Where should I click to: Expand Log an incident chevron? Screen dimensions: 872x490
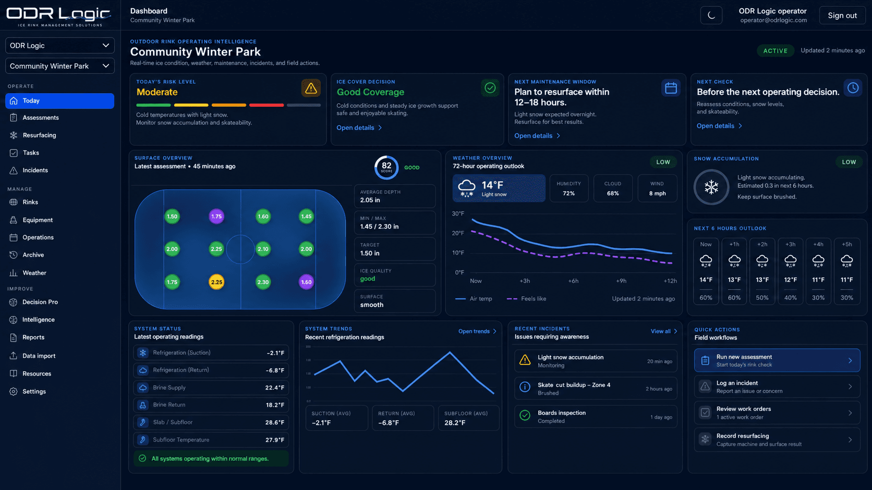(850, 386)
